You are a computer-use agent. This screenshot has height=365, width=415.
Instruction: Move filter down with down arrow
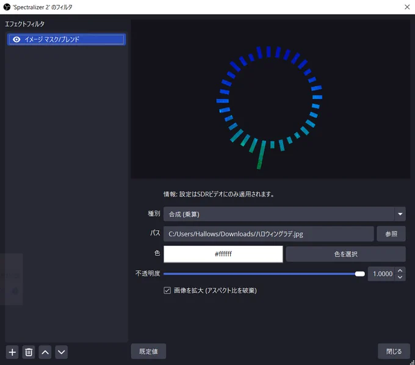62,352
